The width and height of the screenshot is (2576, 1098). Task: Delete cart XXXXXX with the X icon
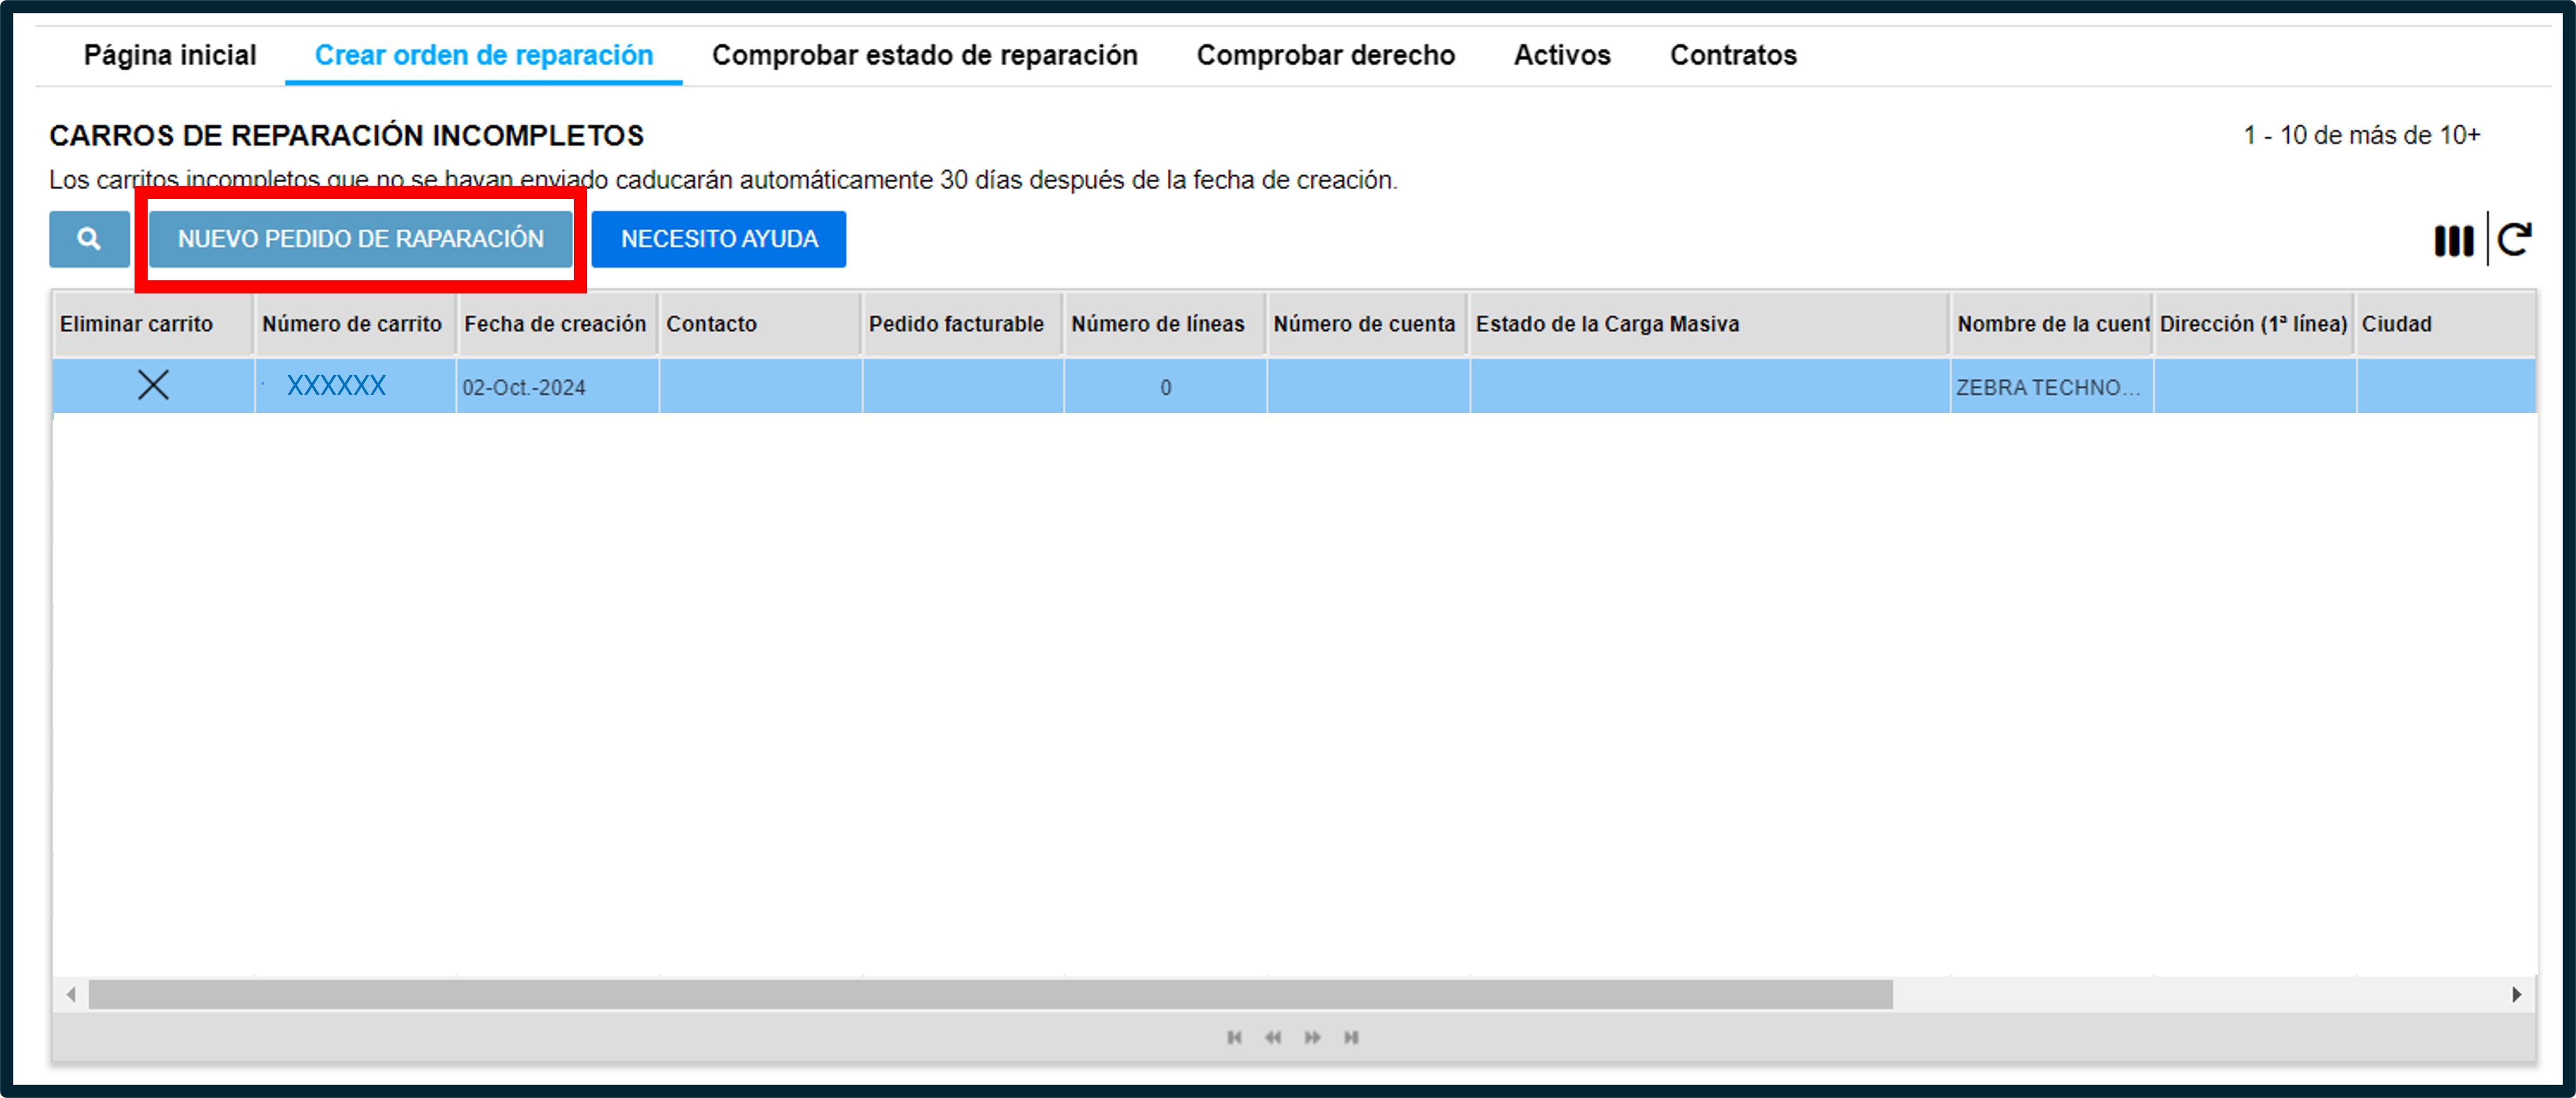153,385
